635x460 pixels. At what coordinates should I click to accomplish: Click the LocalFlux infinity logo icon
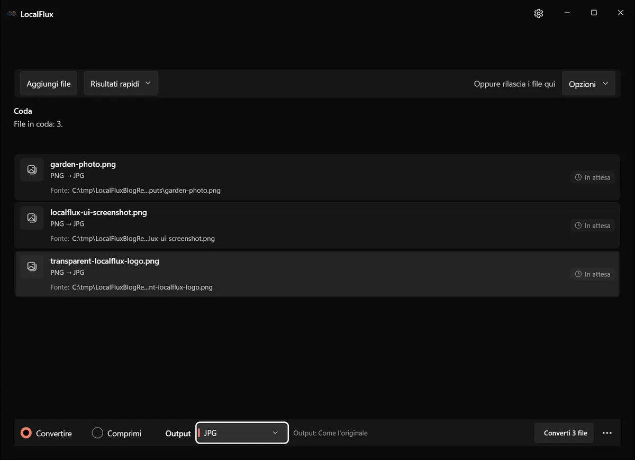[x=12, y=14]
